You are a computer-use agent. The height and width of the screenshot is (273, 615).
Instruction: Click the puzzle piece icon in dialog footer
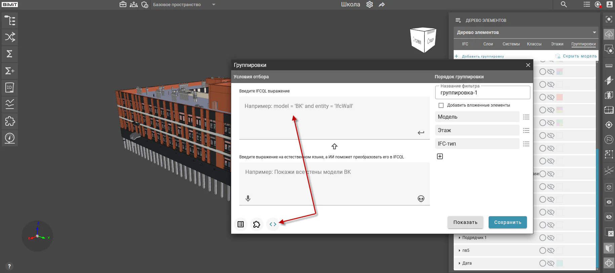[x=257, y=224]
